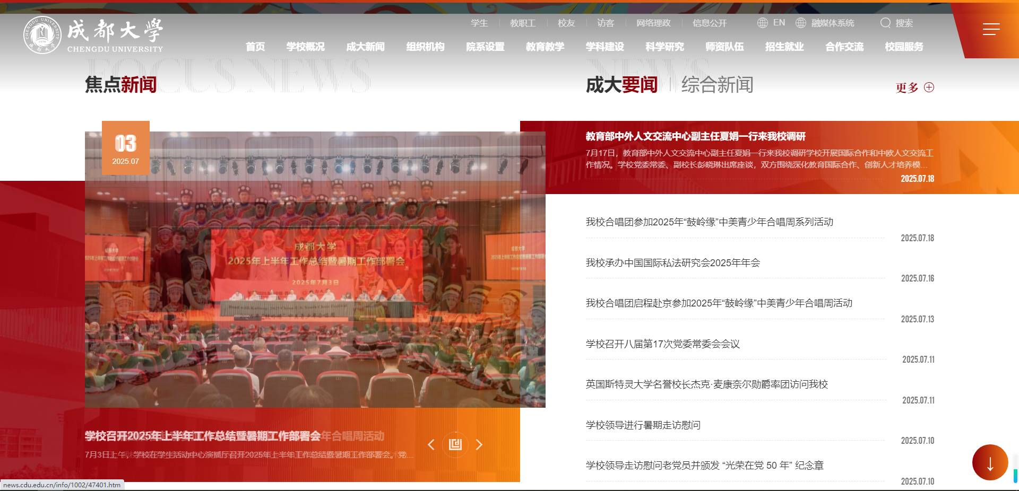This screenshot has height=491, width=1019.
Task: Click 更多 with the plus icon
Action: click(x=914, y=87)
